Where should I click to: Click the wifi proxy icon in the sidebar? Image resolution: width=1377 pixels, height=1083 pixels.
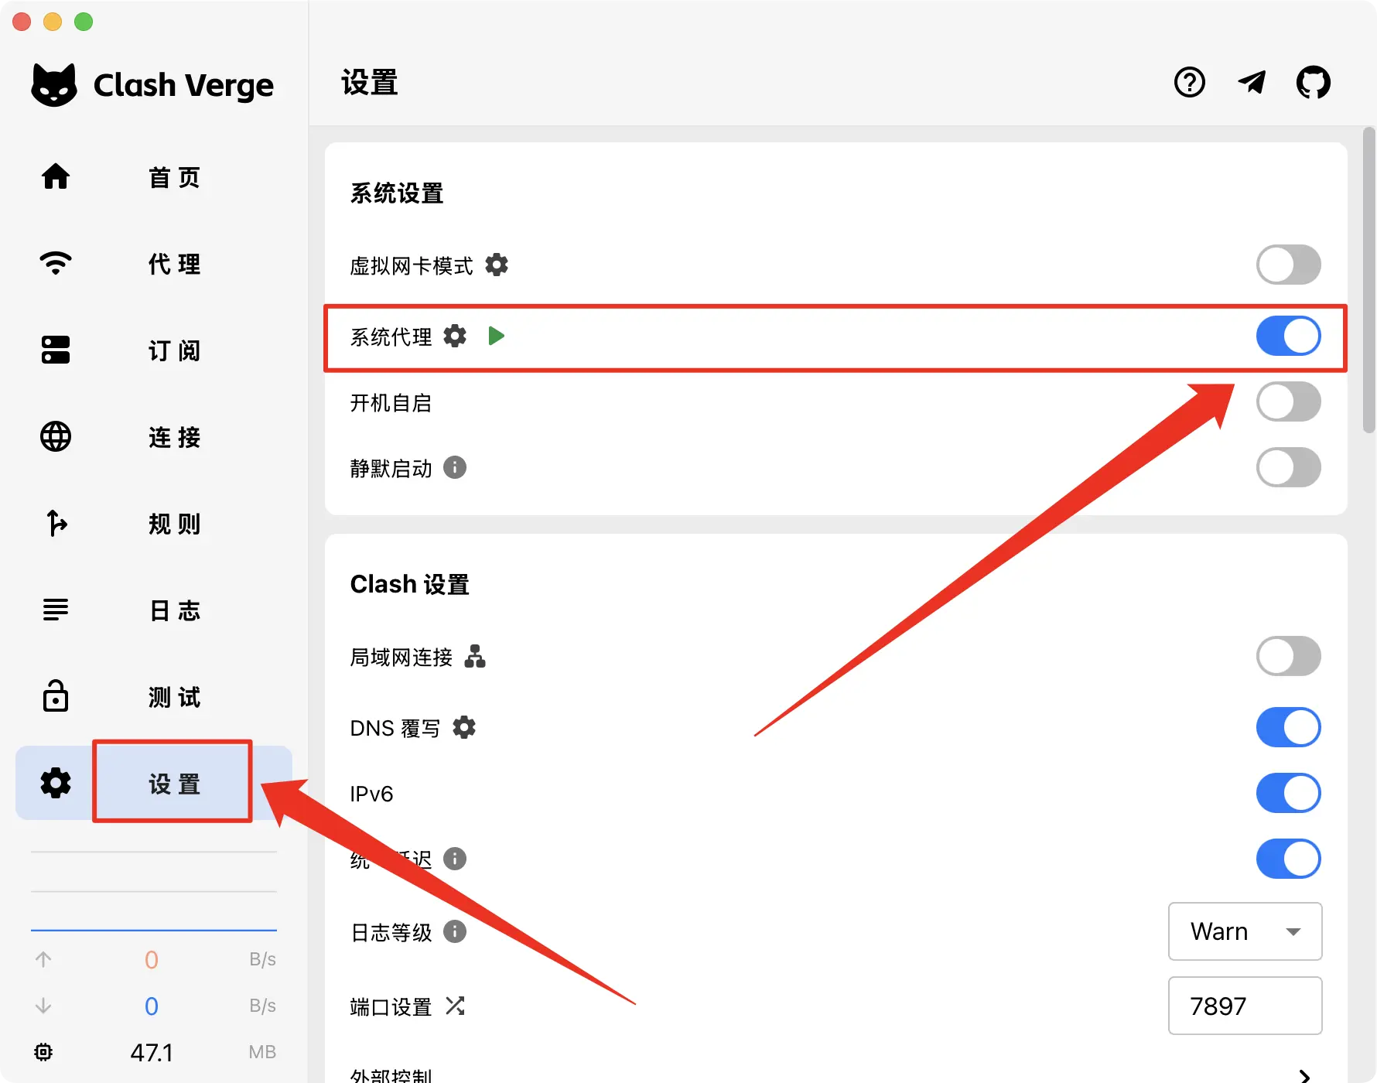(56, 264)
